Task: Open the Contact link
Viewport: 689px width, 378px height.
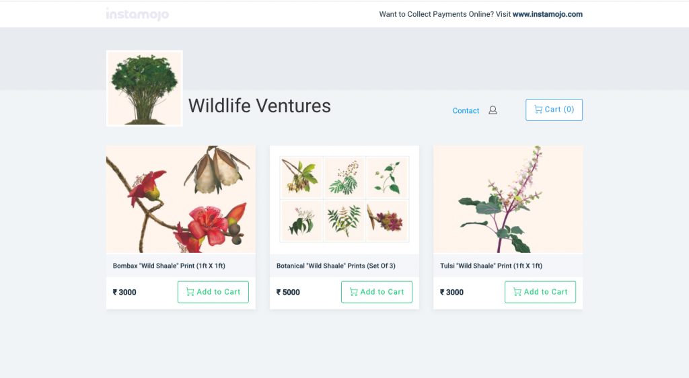Action: [x=466, y=110]
